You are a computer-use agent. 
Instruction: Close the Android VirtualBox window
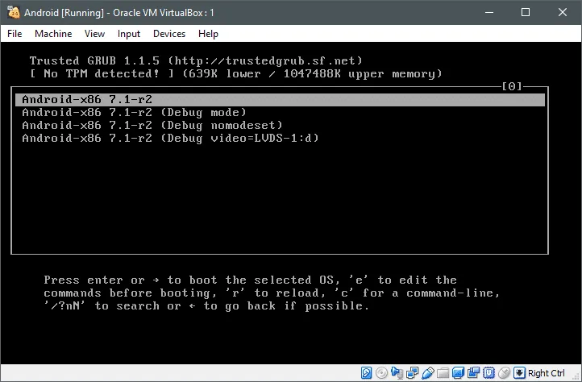(x=563, y=12)
